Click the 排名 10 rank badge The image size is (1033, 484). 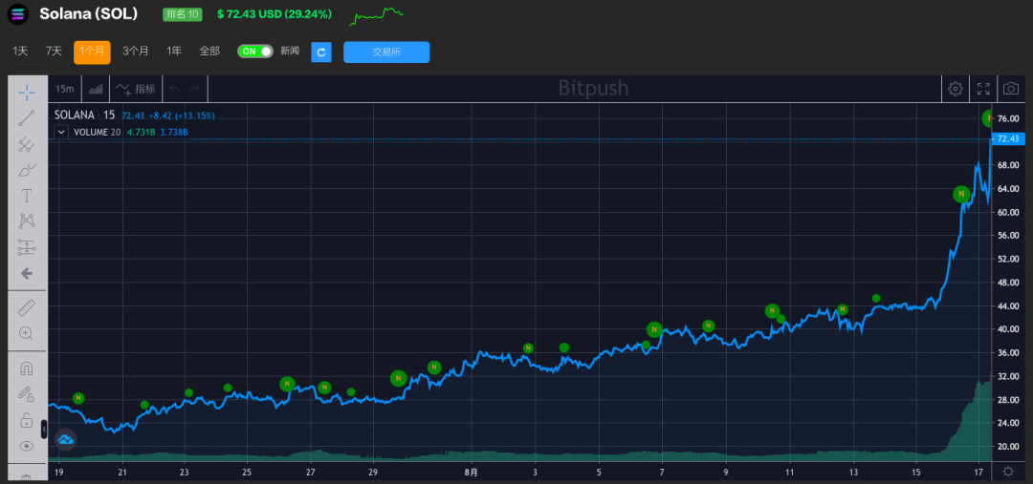[183, 14]
